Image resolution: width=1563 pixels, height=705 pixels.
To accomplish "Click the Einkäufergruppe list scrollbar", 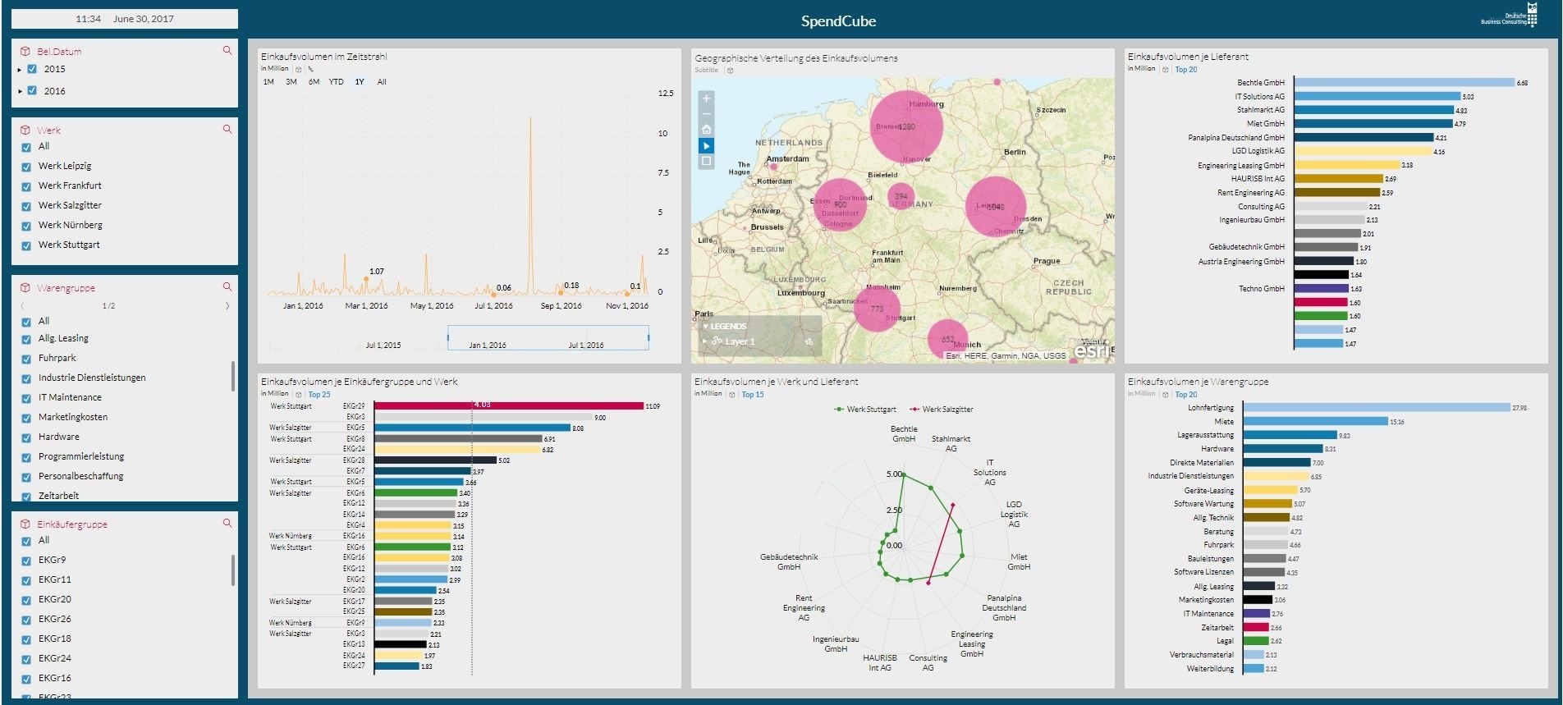I will click(x=233, y=570).
